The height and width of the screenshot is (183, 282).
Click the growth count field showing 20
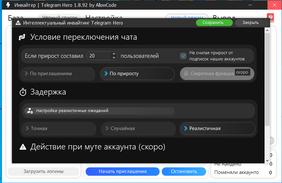[x=100, y=56]
